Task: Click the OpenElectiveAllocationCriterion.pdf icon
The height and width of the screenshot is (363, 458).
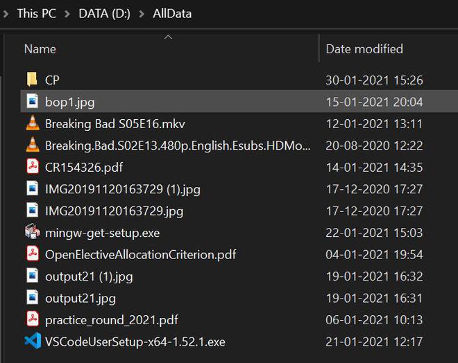Action: pos(32,254)
